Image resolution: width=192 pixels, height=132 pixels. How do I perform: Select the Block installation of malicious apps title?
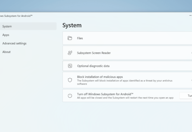point(100,77)
